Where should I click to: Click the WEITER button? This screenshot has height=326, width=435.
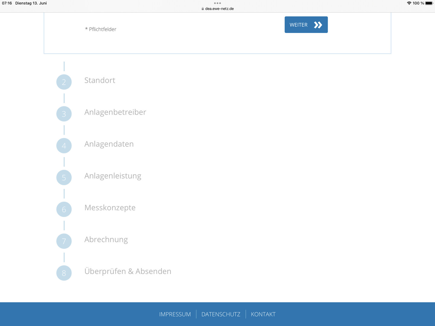tap(306, 25)
